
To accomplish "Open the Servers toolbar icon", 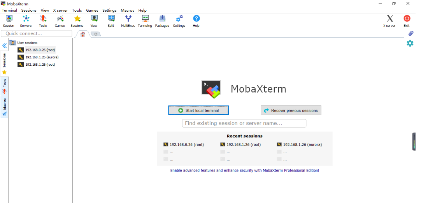I will [26, 21].
